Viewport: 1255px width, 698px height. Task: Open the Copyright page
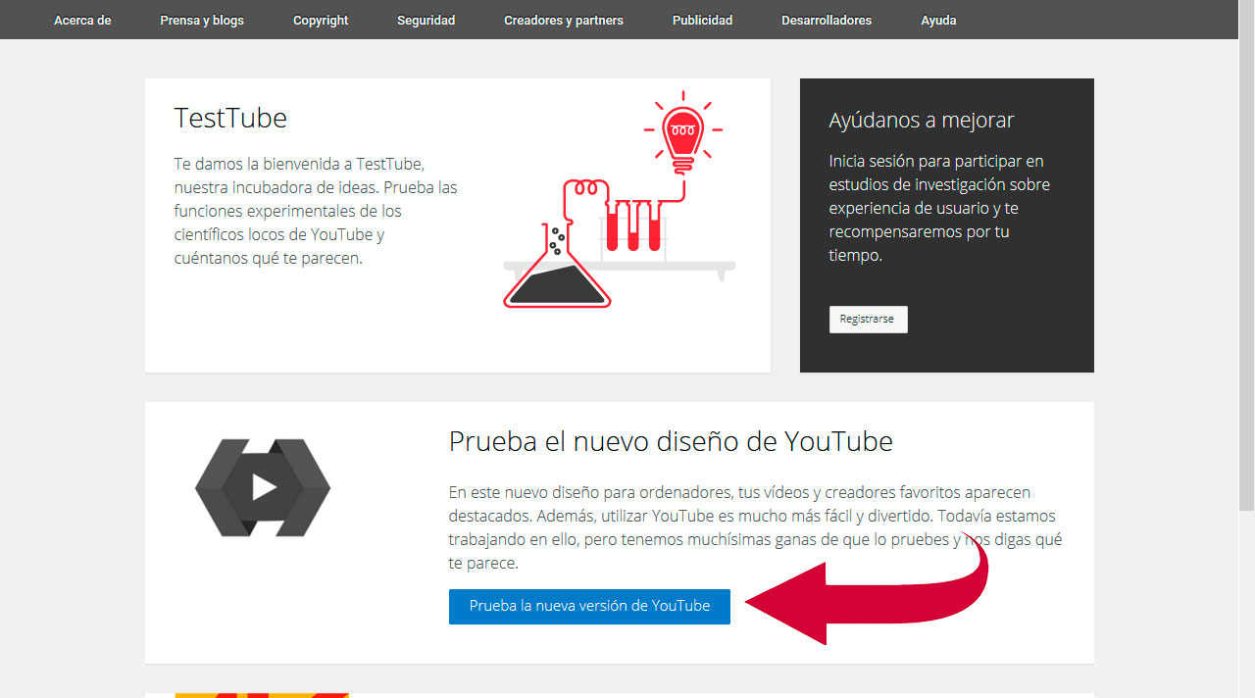(321, 20)
